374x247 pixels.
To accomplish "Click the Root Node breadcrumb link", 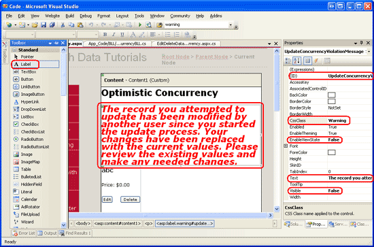I will pos(175,56).
